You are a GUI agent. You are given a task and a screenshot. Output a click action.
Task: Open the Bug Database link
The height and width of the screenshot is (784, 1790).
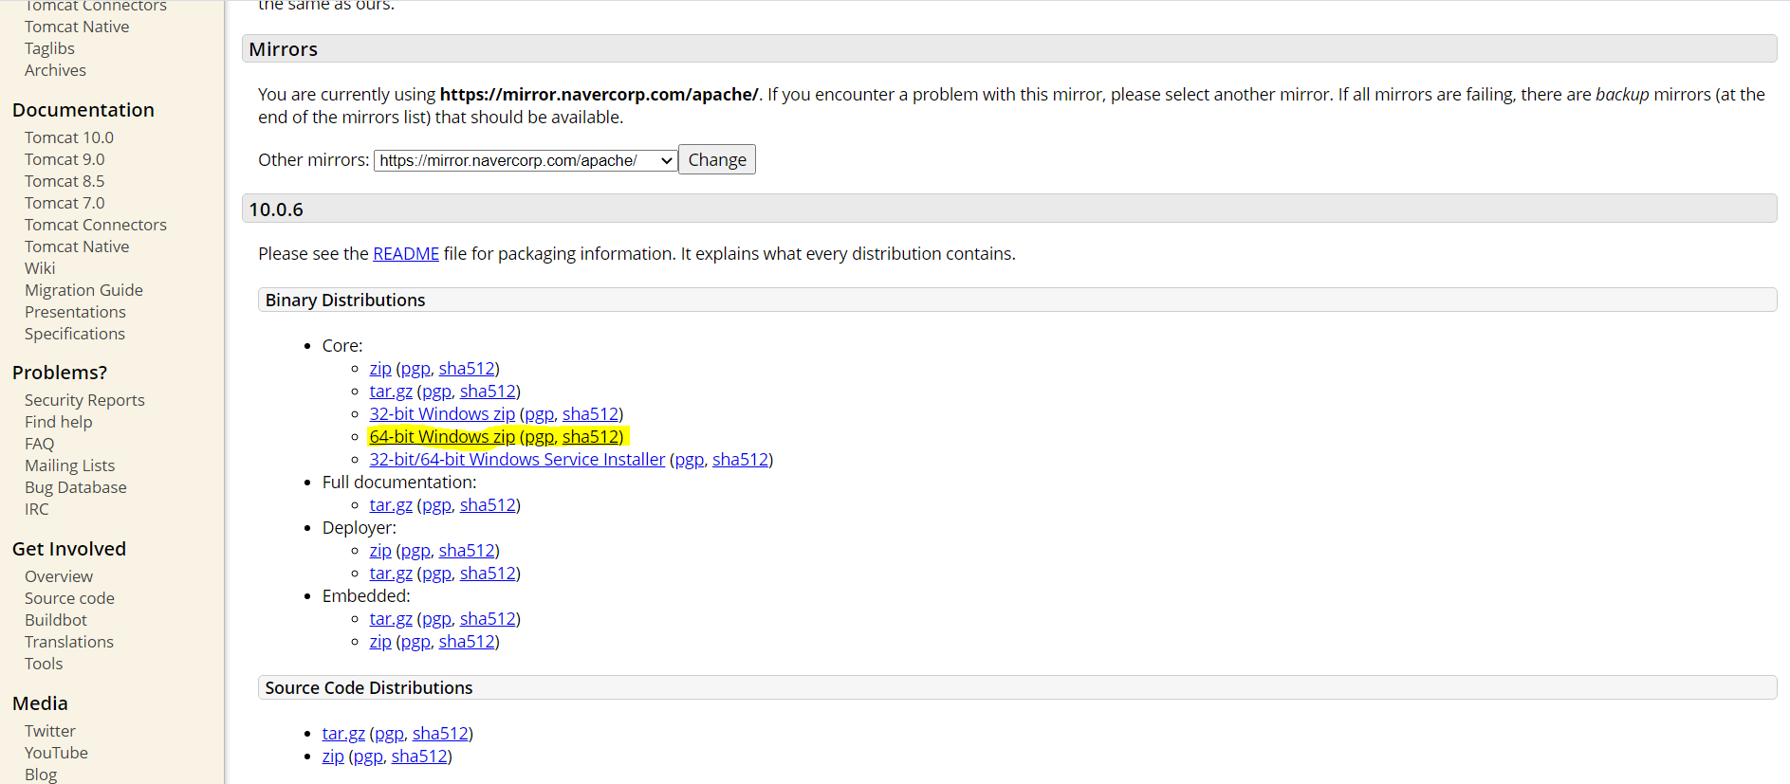click(x=76, y=487)
